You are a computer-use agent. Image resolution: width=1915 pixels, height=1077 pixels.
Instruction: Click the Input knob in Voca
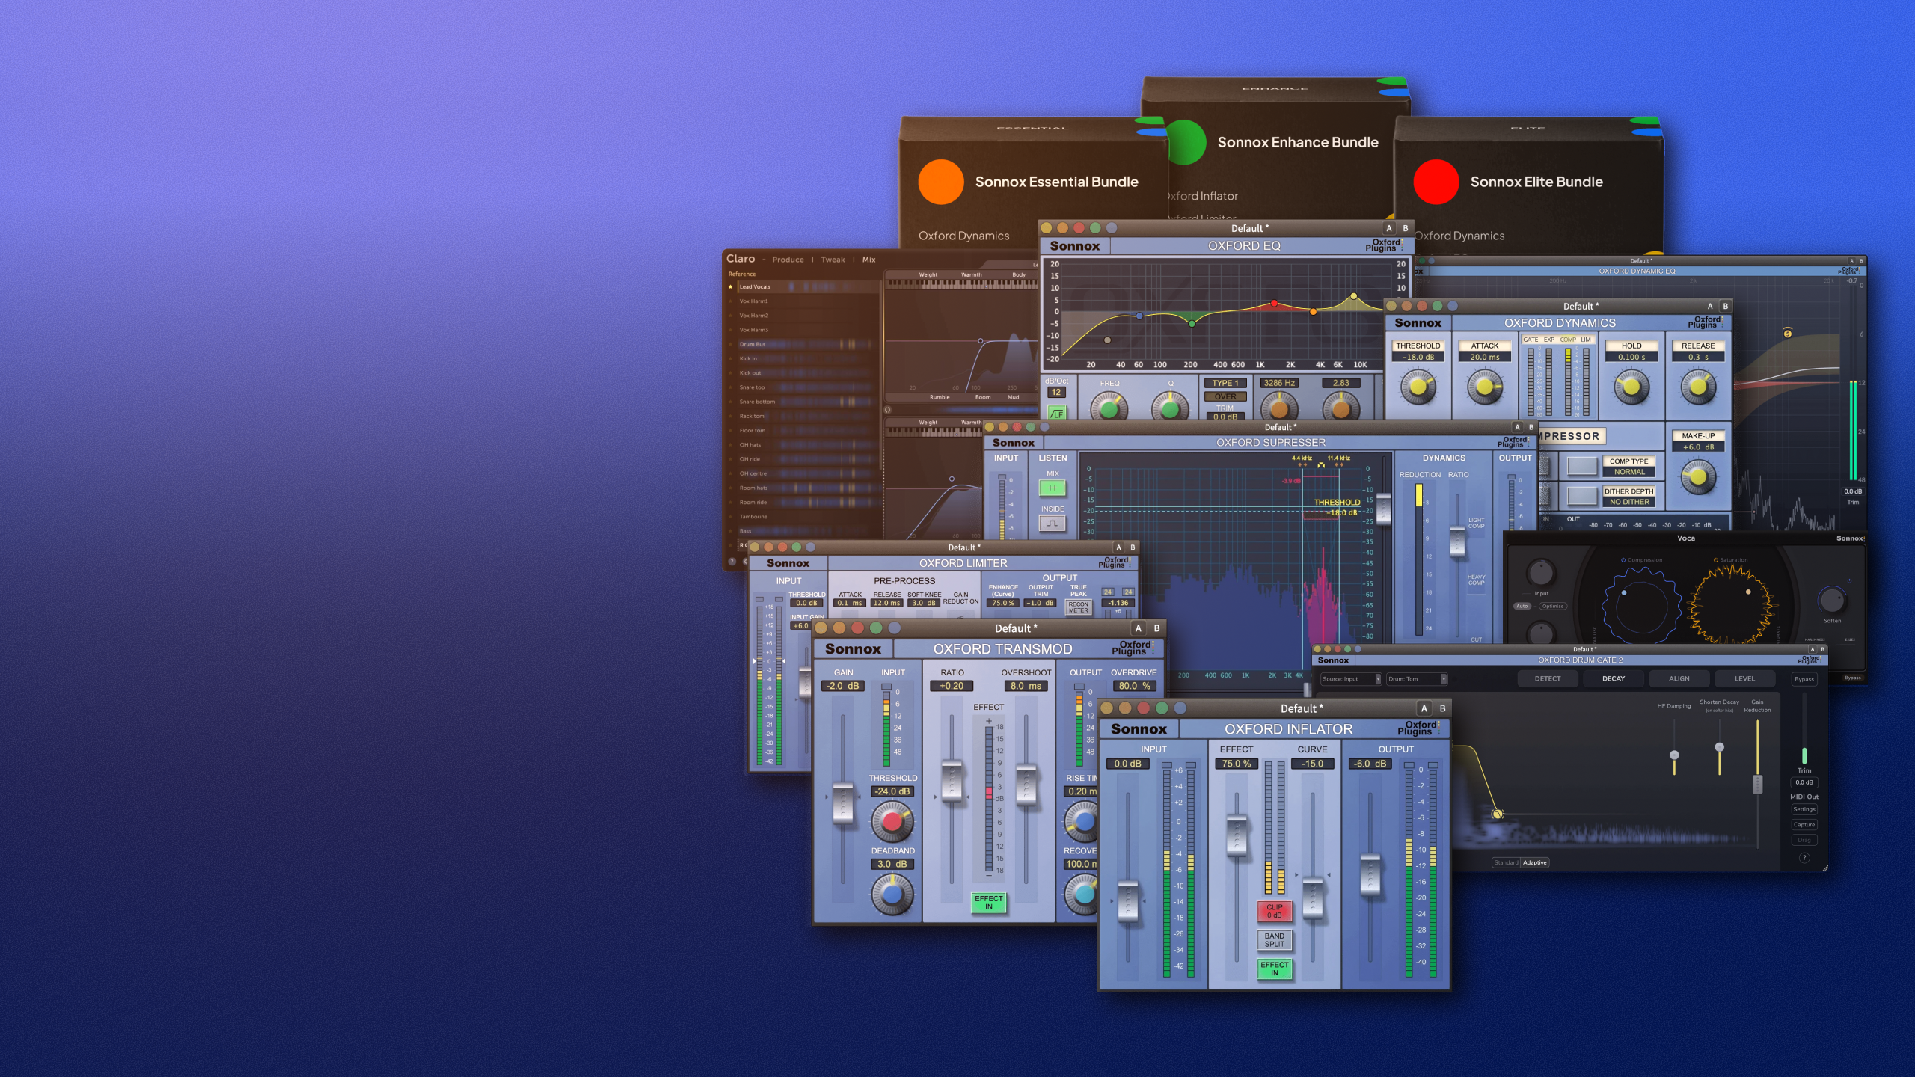pos(1540,573)
